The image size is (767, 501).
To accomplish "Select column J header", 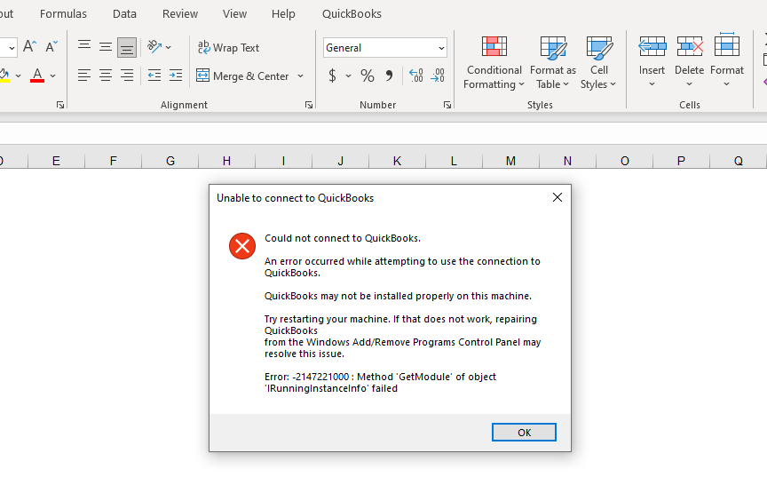I will (x=341, y=161).
